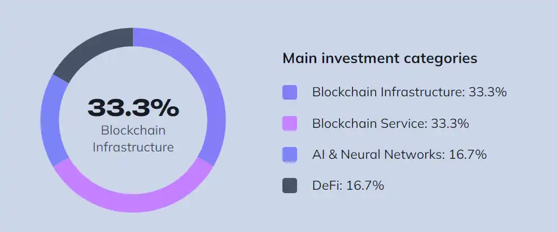This screenshot has width=558, height=232.
Task: Click the word "Infrastructure" in the donut center
Action: (x=133, y=147)
